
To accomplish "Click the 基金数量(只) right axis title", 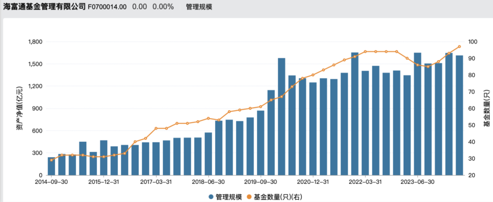I will pyautogui.click(x=487, y=109).
